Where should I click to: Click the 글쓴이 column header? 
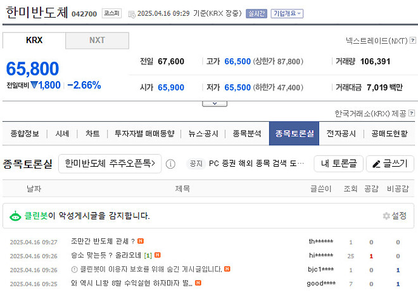[321, 189]
